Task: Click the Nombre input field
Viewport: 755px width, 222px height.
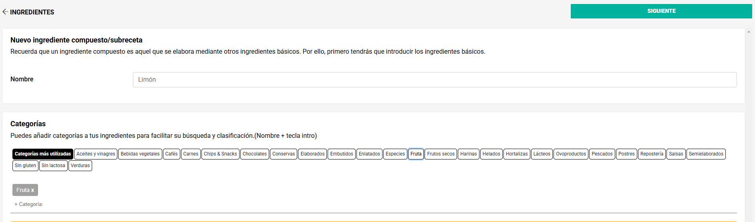Action: pos(435,80)
